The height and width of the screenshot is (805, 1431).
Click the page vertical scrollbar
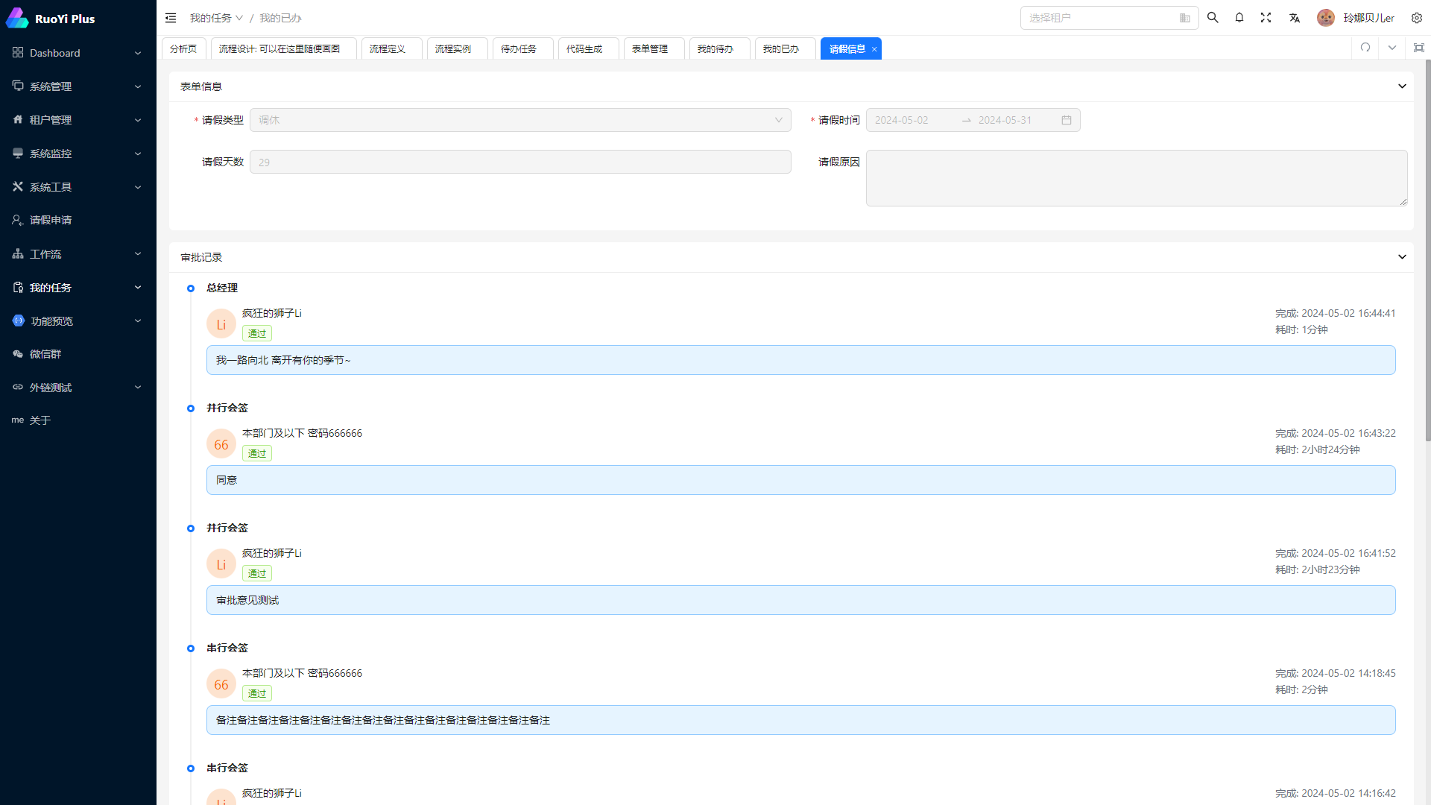click(1427, 250)
